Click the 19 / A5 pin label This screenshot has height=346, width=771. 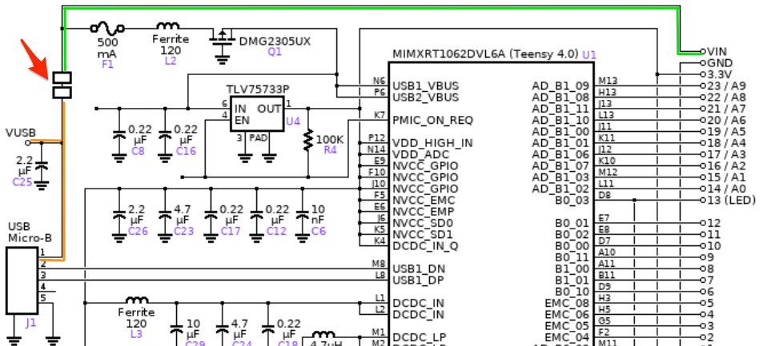[726, 132]
